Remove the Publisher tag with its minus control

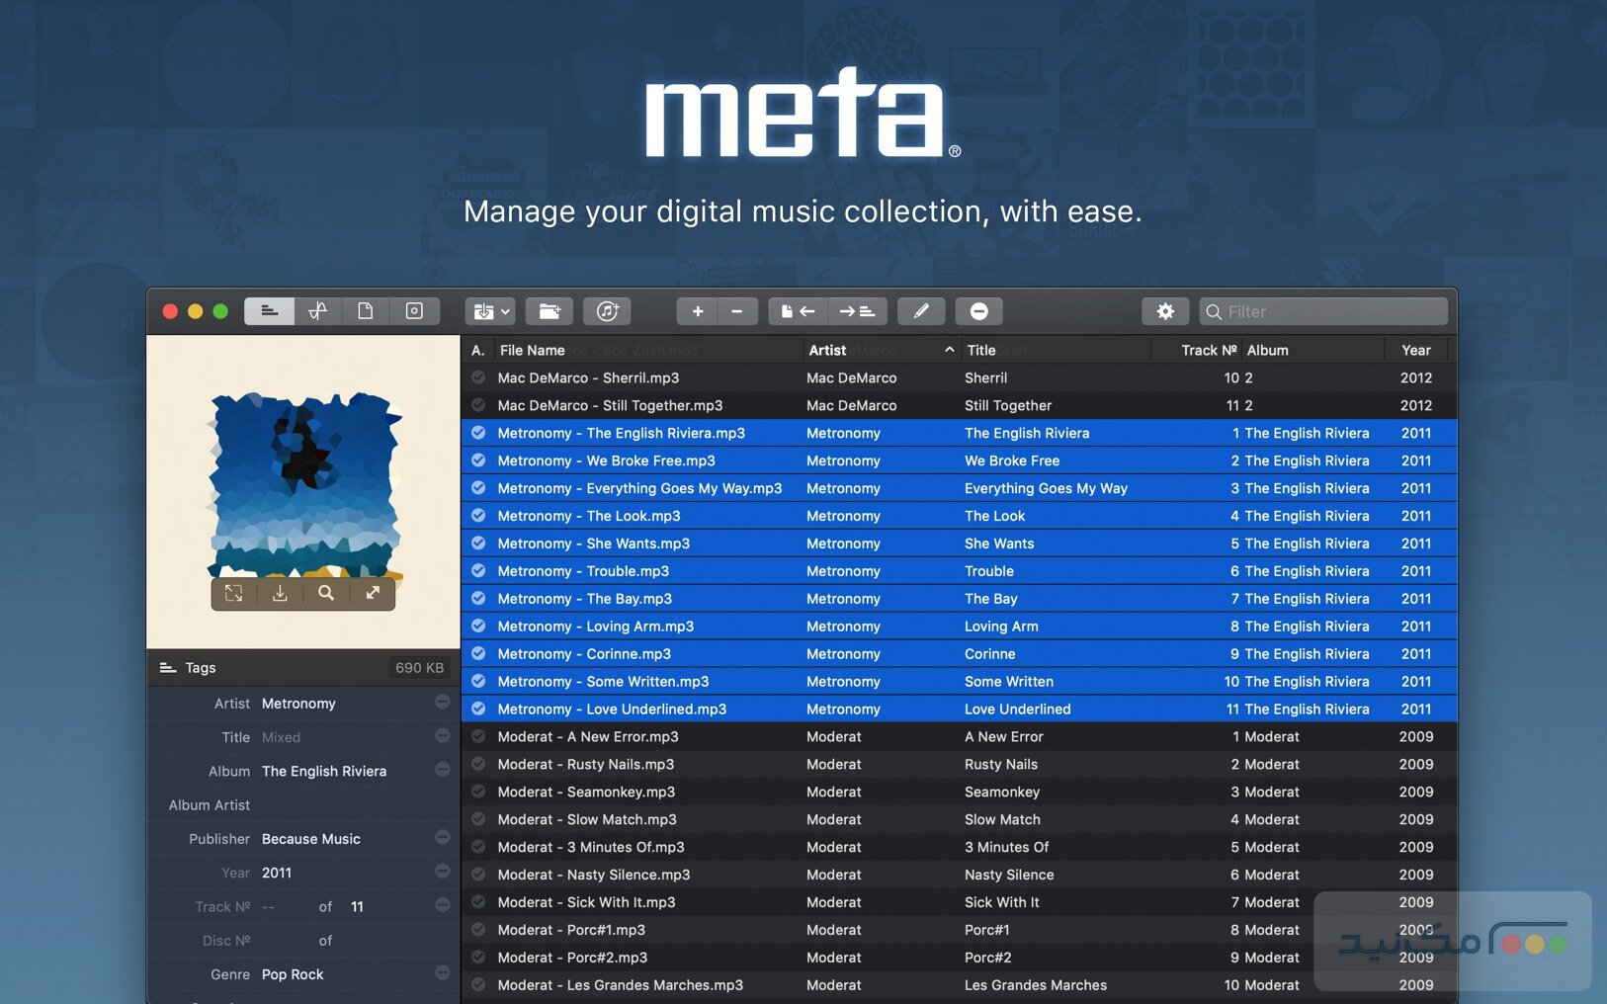pos(442,838)
